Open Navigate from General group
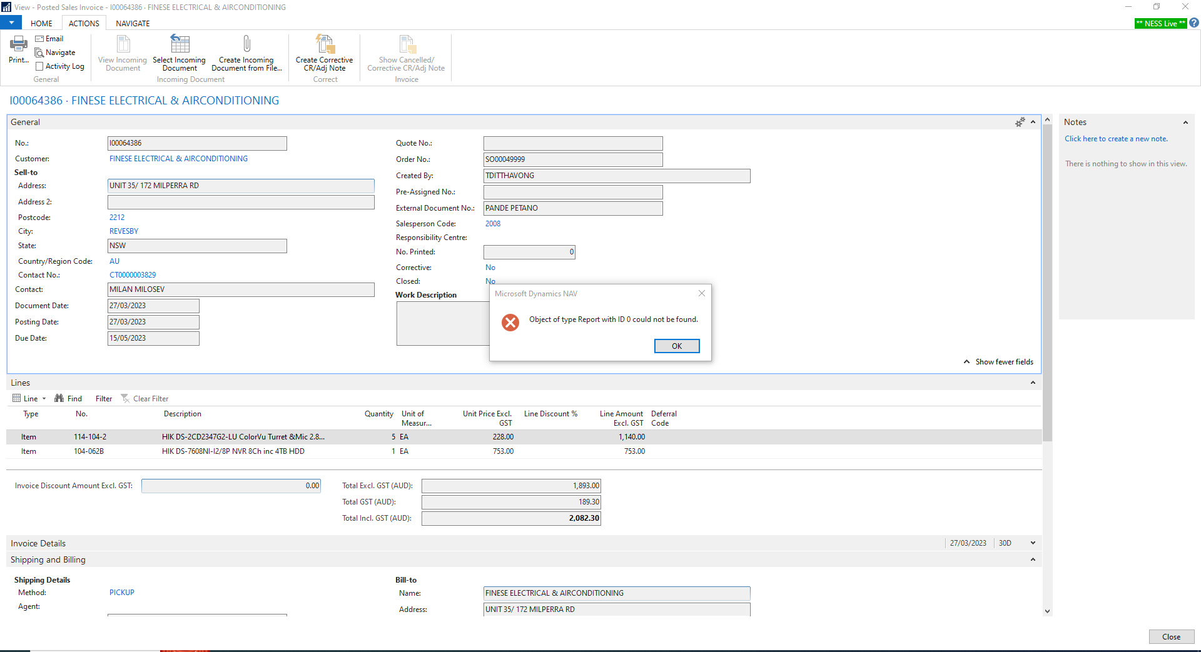 pyautogui.click(x=55, y=53)
